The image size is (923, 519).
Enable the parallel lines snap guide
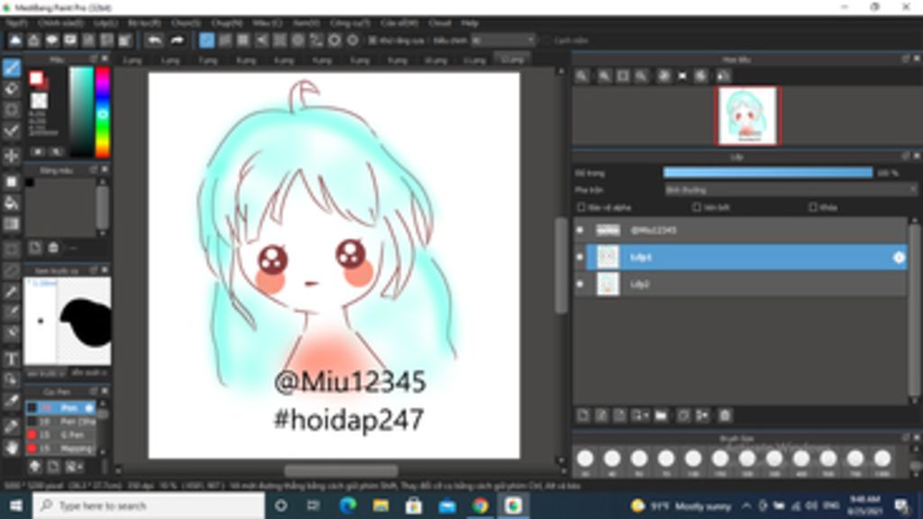pyautogui.click(x=224, y=41)
